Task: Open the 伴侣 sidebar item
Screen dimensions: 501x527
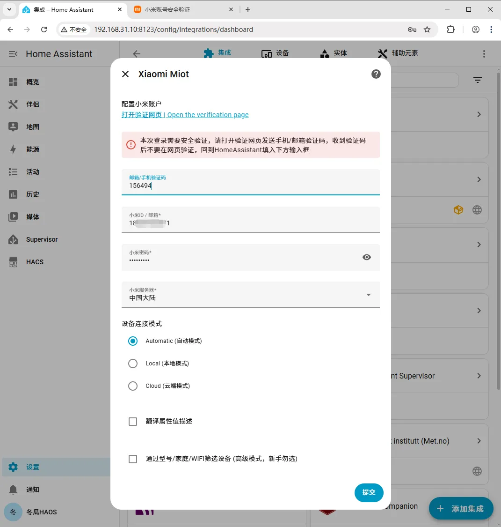Action: (56, 104)
